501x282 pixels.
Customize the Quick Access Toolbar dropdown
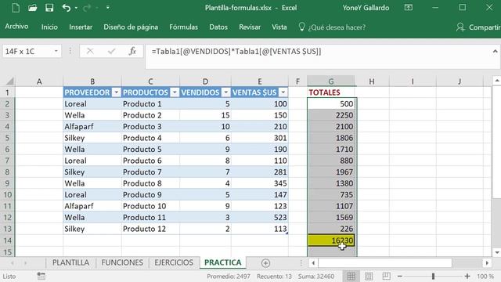[108, 7]
